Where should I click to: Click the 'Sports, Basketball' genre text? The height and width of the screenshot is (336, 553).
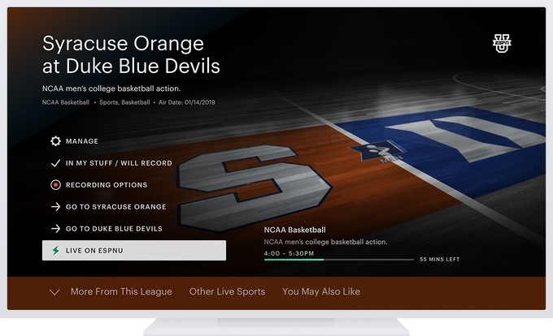point(124,102)
